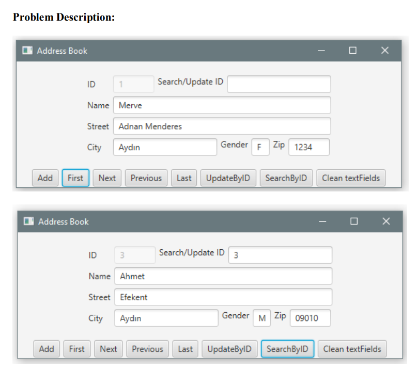Click the Gender field showing F
Screen dimensions: 417x370
(260, 147)
